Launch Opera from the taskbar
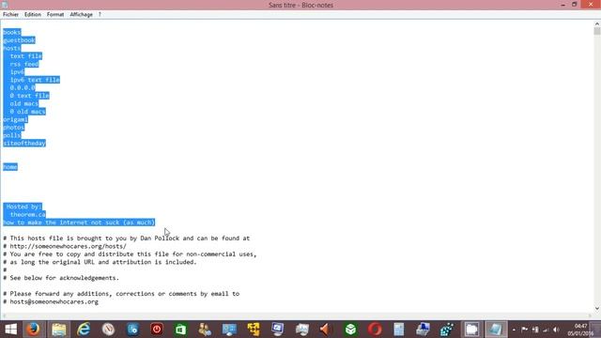The height and width of the screenshot is (338, 601). pos(375,330)
